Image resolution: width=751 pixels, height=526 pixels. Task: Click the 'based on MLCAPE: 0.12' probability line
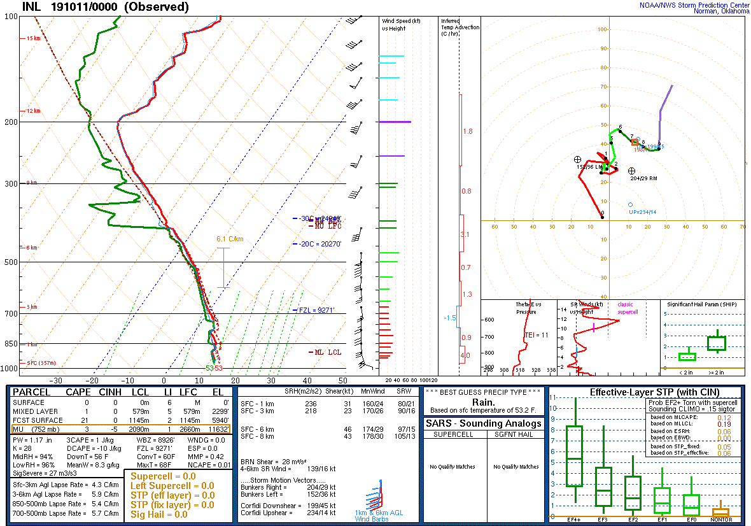pos(691,417)
